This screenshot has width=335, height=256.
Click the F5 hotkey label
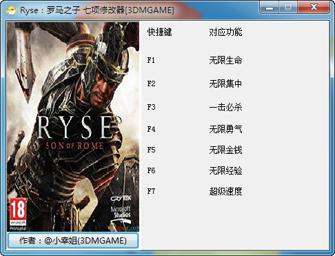(x=151, y=150)
